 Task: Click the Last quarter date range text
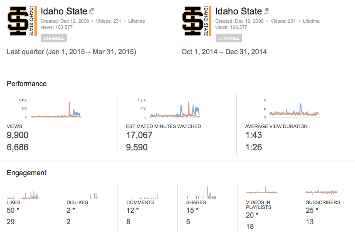[x=72, y=52]
